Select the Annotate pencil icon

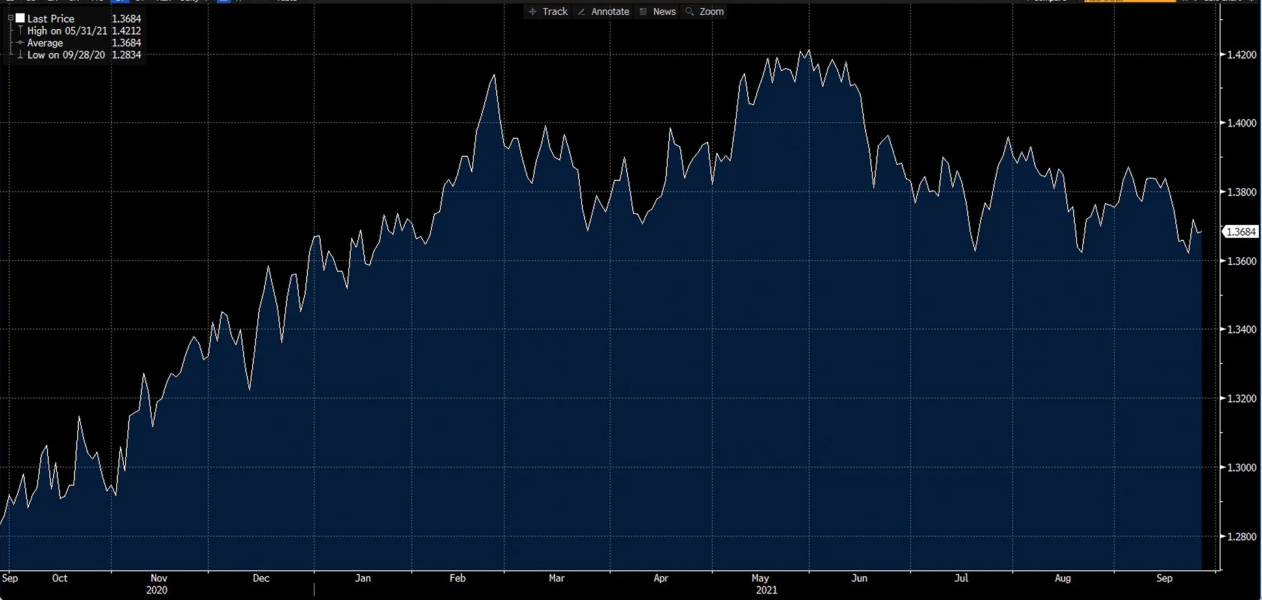pos(582,11)
